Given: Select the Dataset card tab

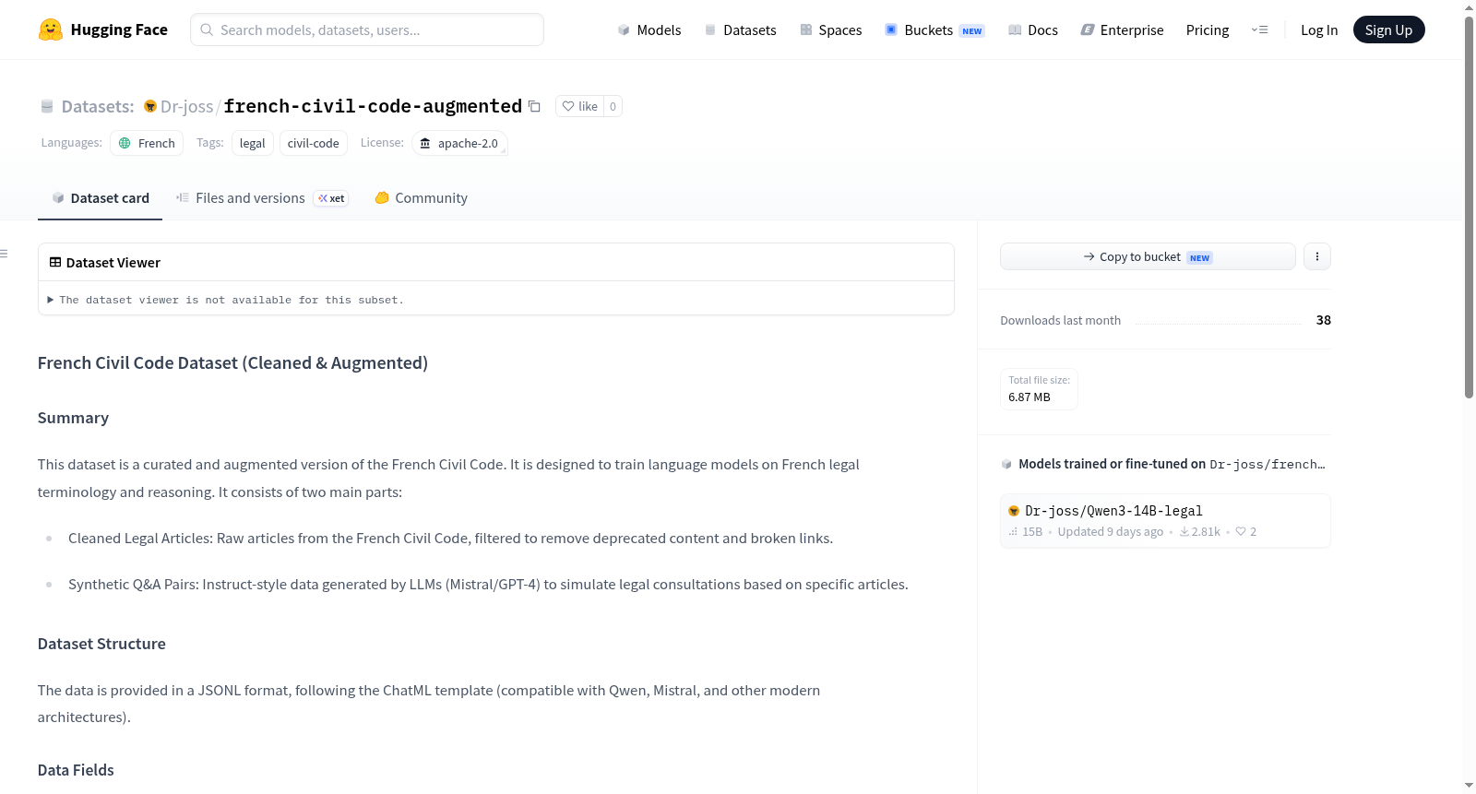Looking at the screenshot, I should pos(100,198).
